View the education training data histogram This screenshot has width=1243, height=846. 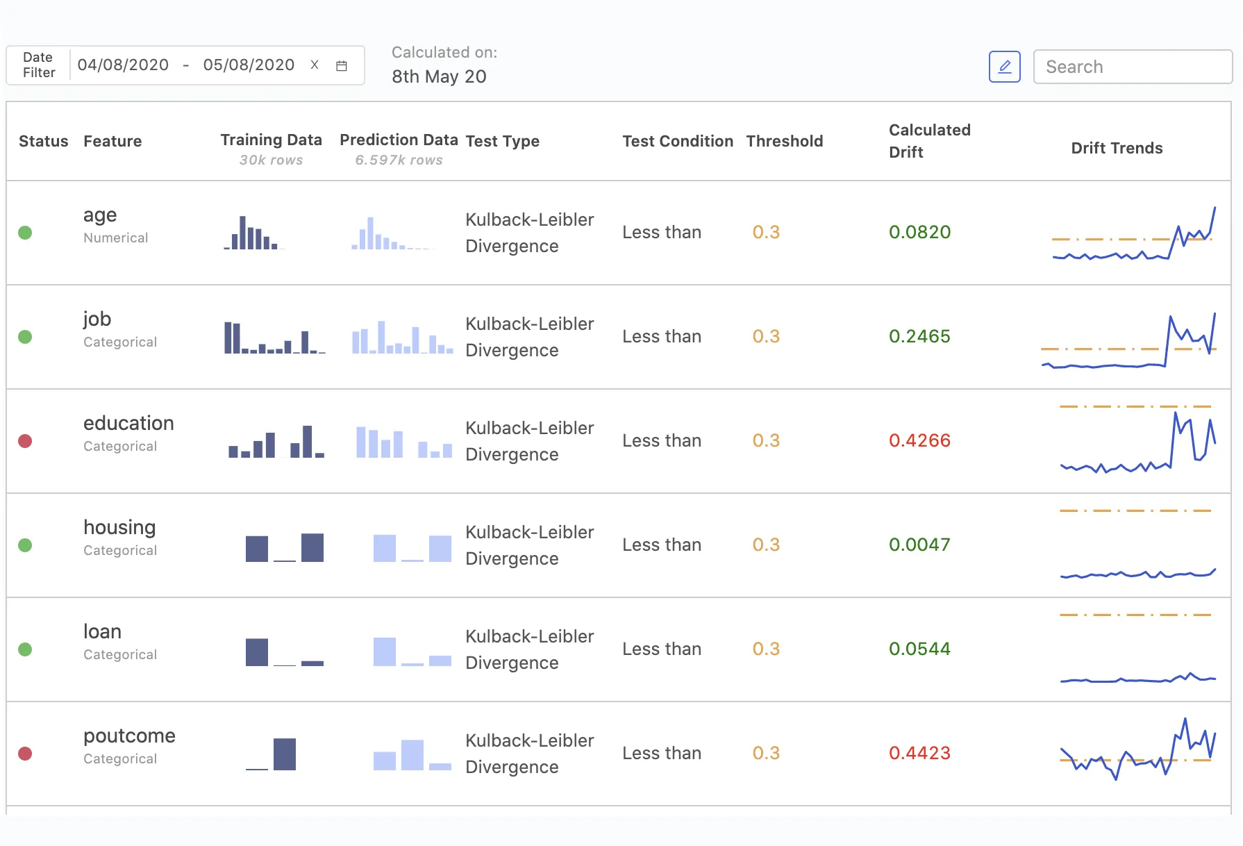tap(276, 442)
